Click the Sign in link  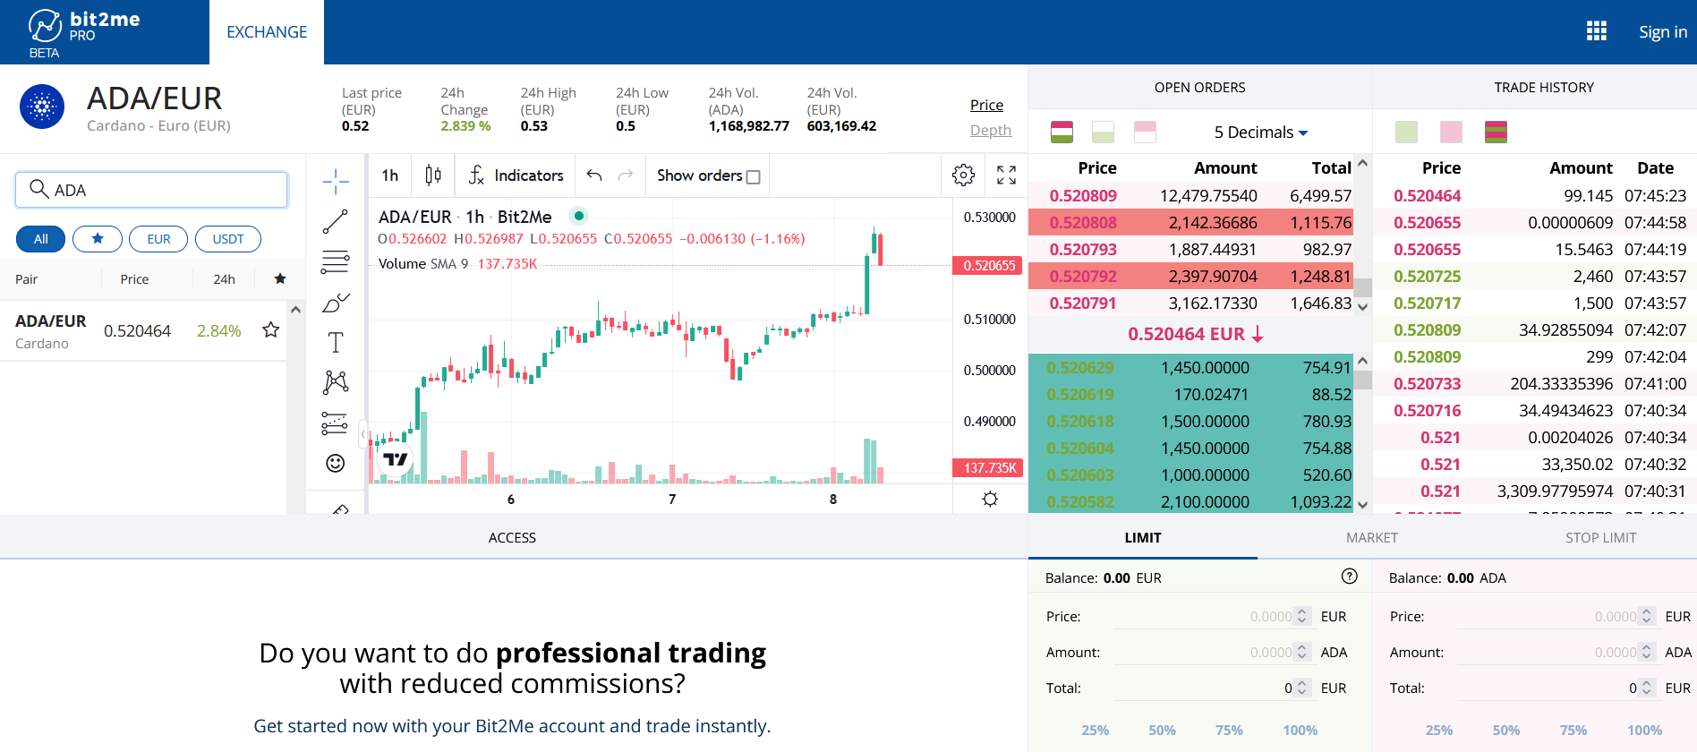[x=1662, y=32]
